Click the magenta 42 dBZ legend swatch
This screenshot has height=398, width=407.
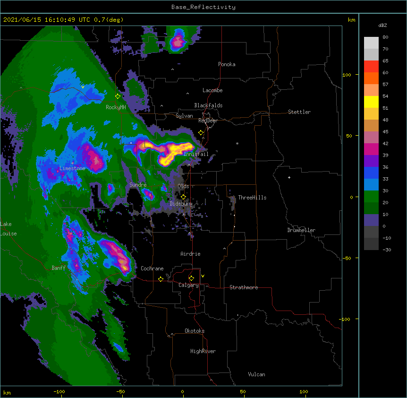pyautogui.click(x=371, y=149)
